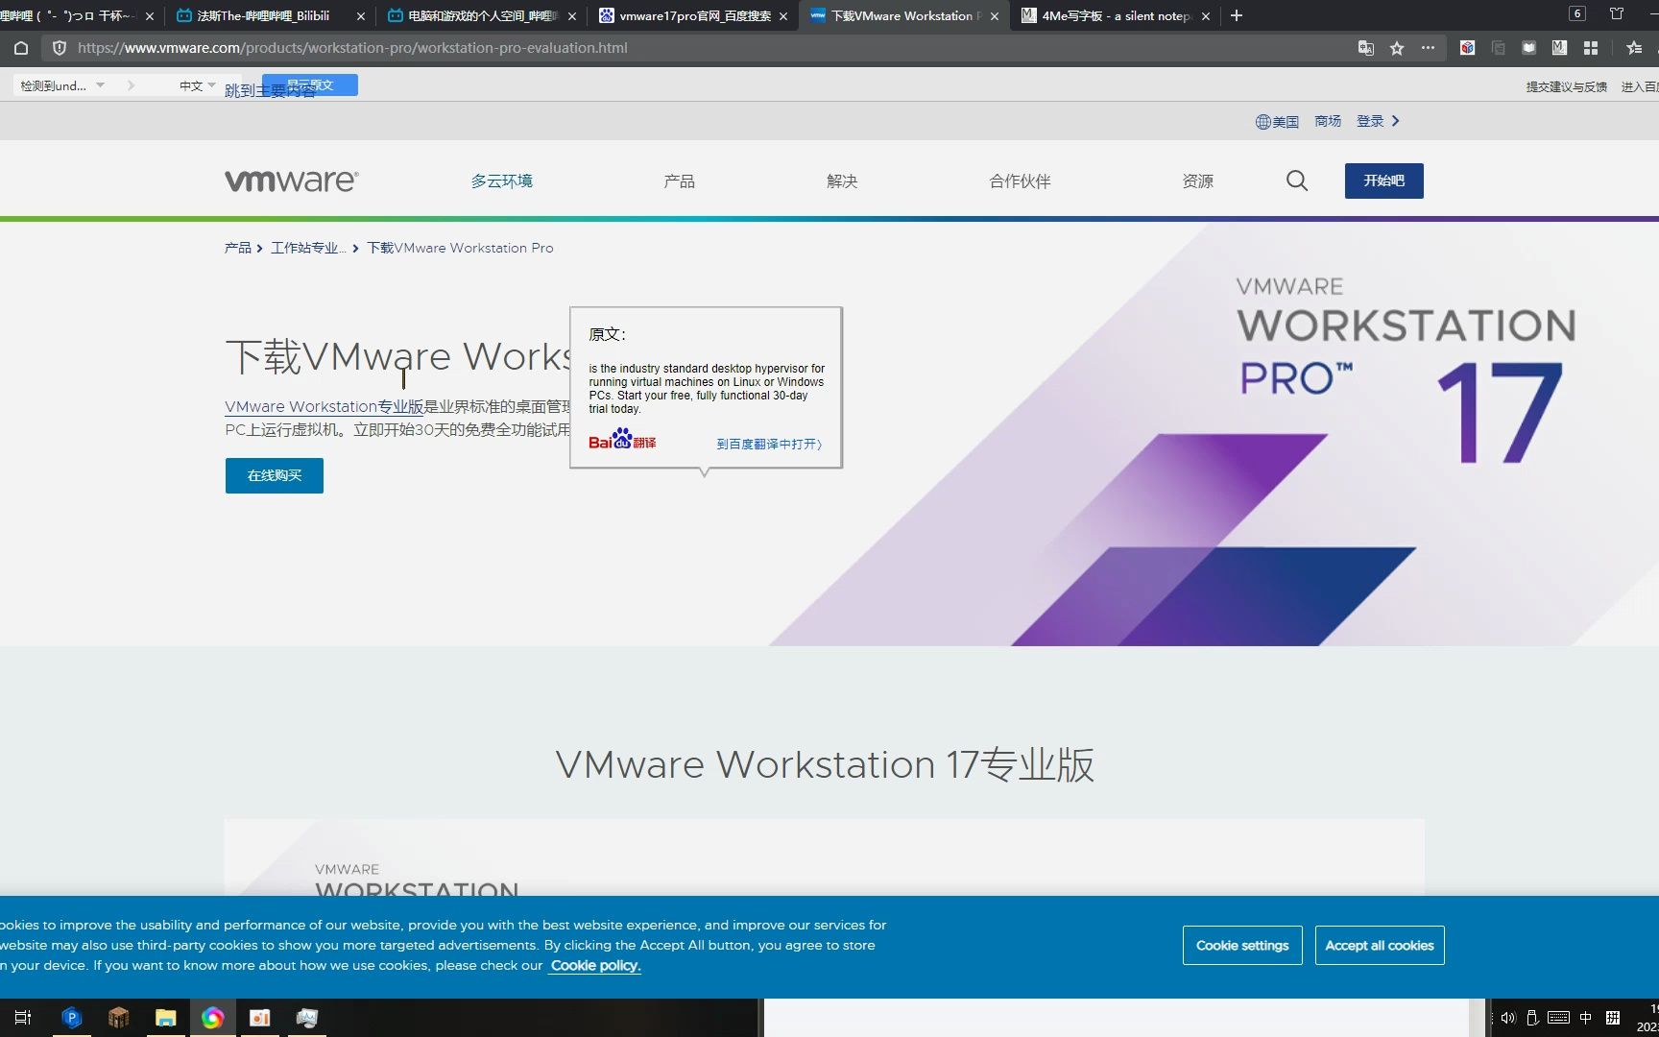Click the VMware Workstation 17专业版 heading
1659x1037 pixels.
[825, 765]
